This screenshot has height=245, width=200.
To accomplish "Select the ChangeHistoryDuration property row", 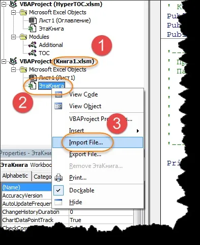I will (67, 212).
